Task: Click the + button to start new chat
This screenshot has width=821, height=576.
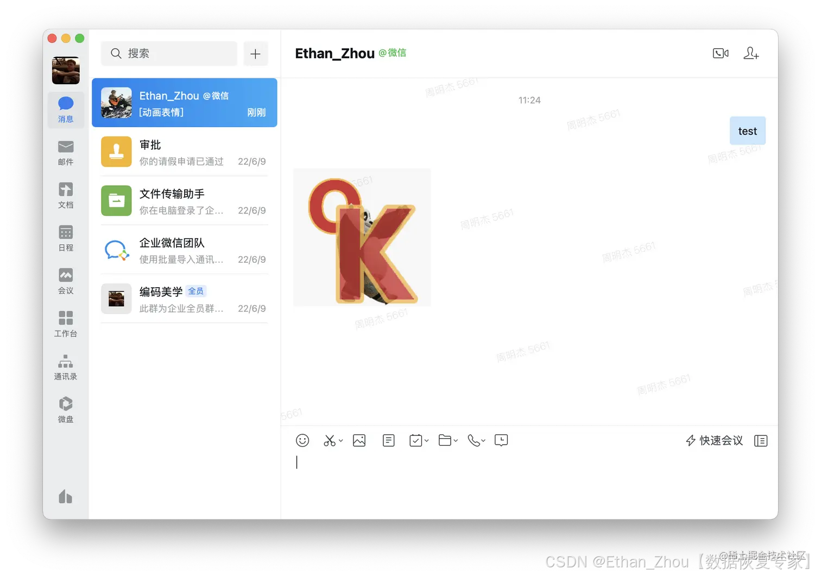Action: [x=255, y=53]
